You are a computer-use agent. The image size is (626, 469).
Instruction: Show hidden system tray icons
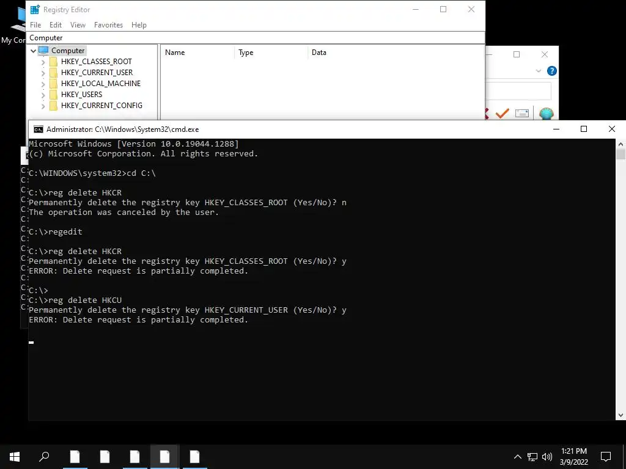coord(517,457)
